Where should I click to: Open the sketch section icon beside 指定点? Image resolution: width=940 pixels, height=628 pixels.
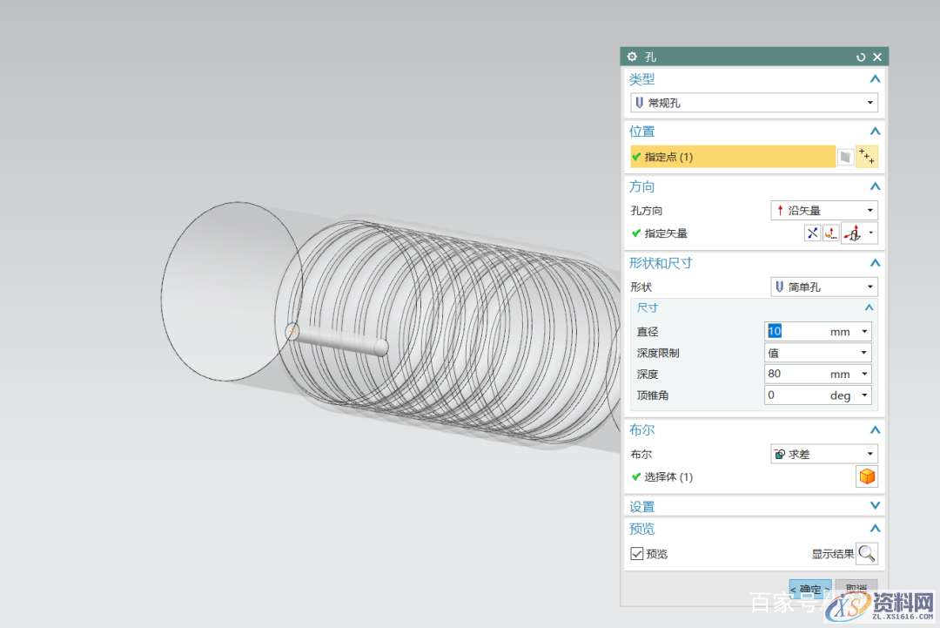pyautogui.click(x=844, y=157)
